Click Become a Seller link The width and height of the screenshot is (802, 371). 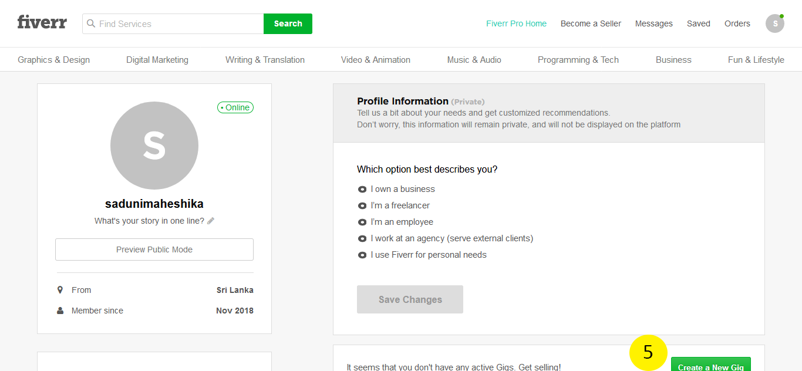pyautogui.click(x=591, y=23)
